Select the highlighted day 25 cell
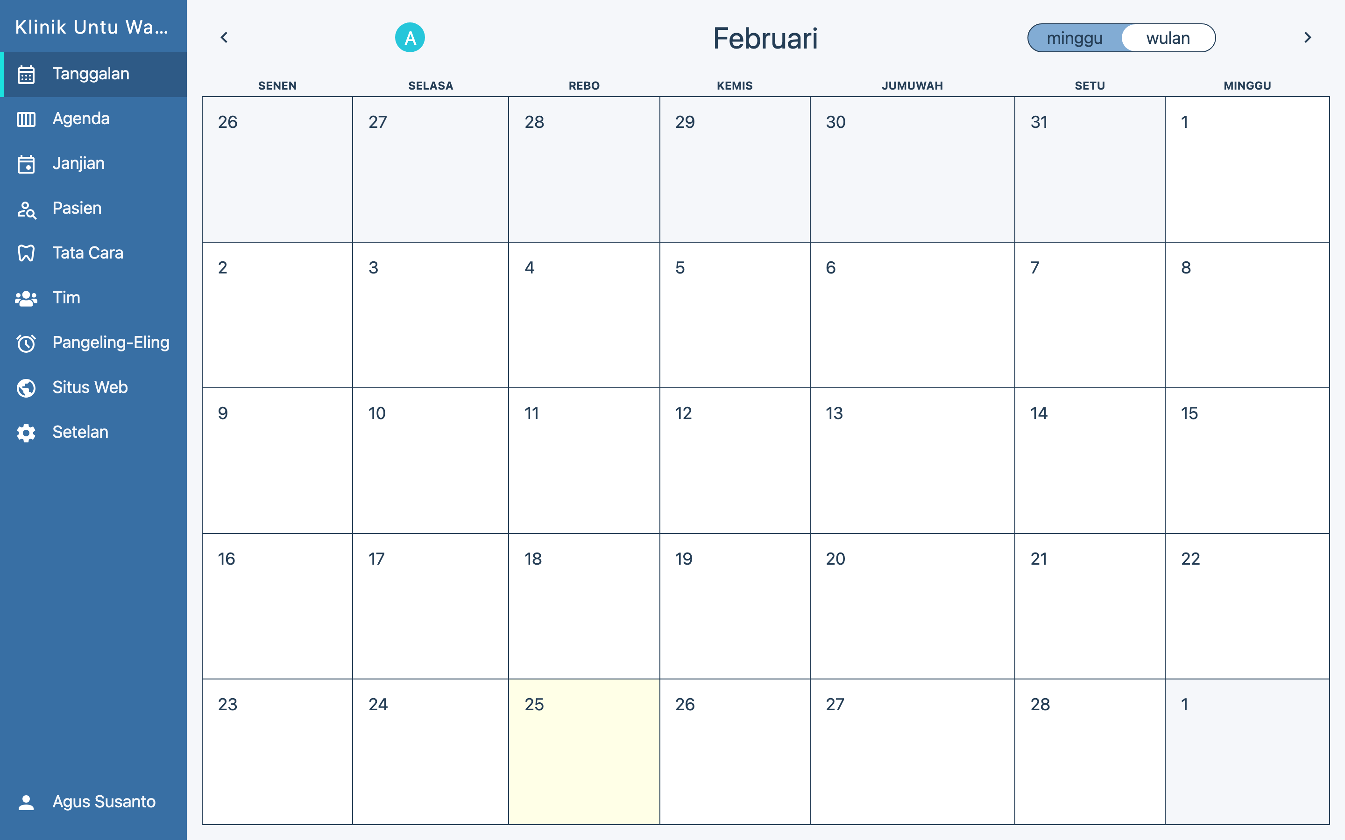1345x840 pixels. [x=584, y=751]
